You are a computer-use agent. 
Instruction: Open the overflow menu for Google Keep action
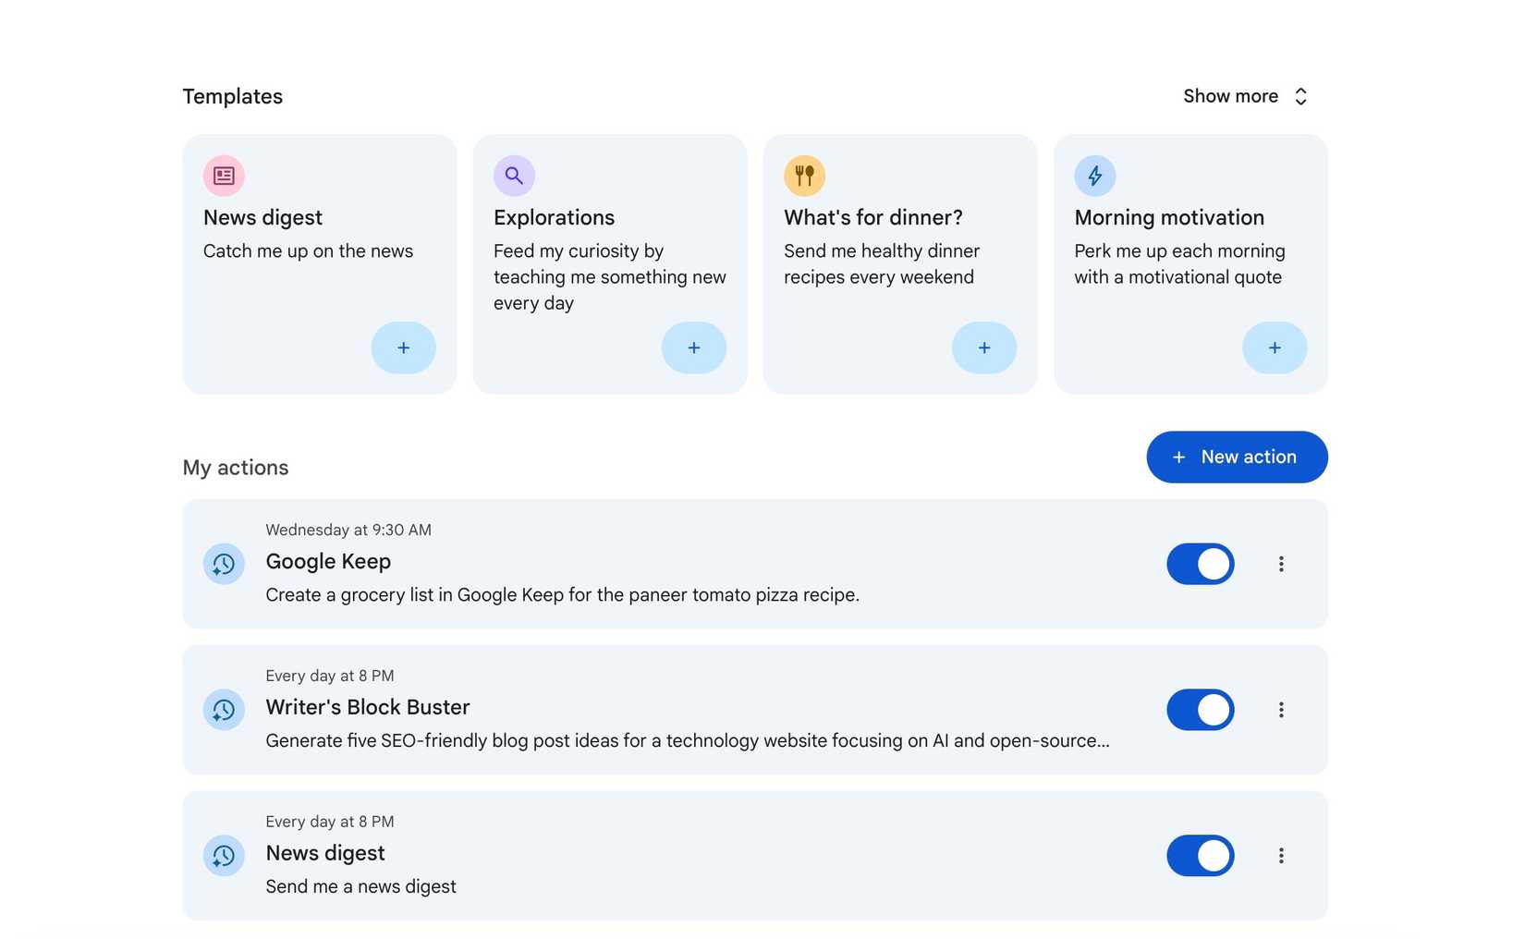pyautogui.click(x=1281, y=564)
